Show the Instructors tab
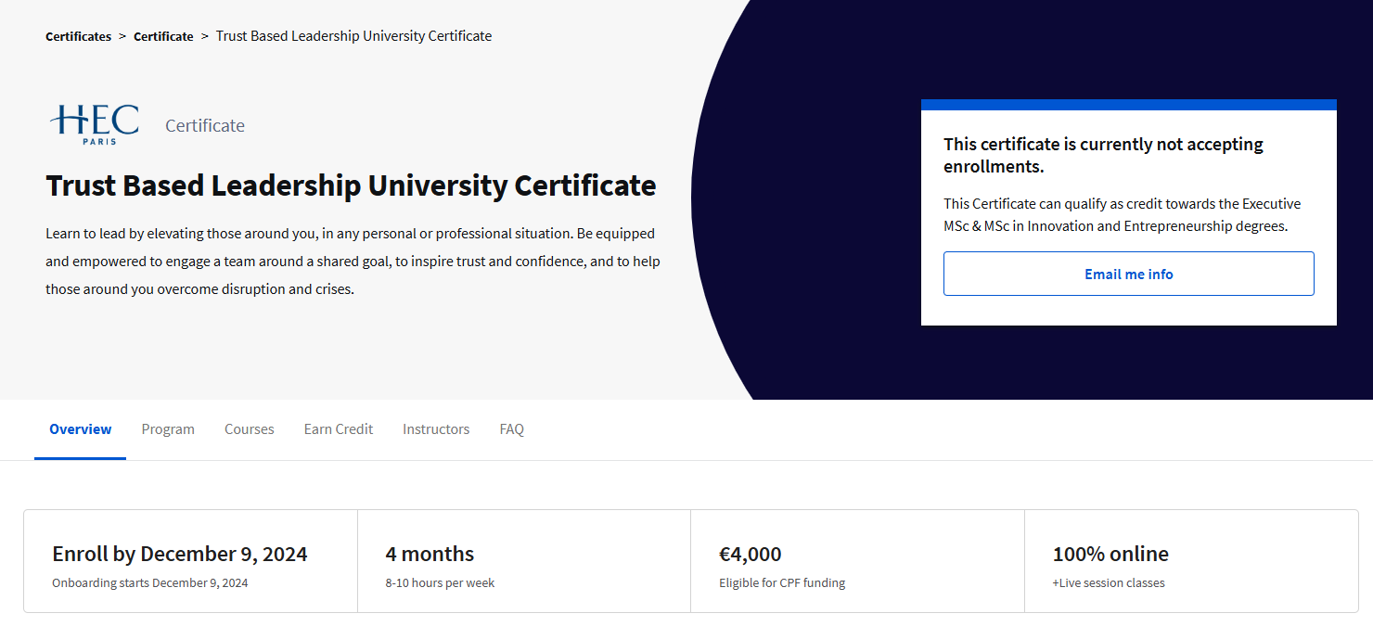The height and width of the screenshot is (639, 1373). [436, 429]
